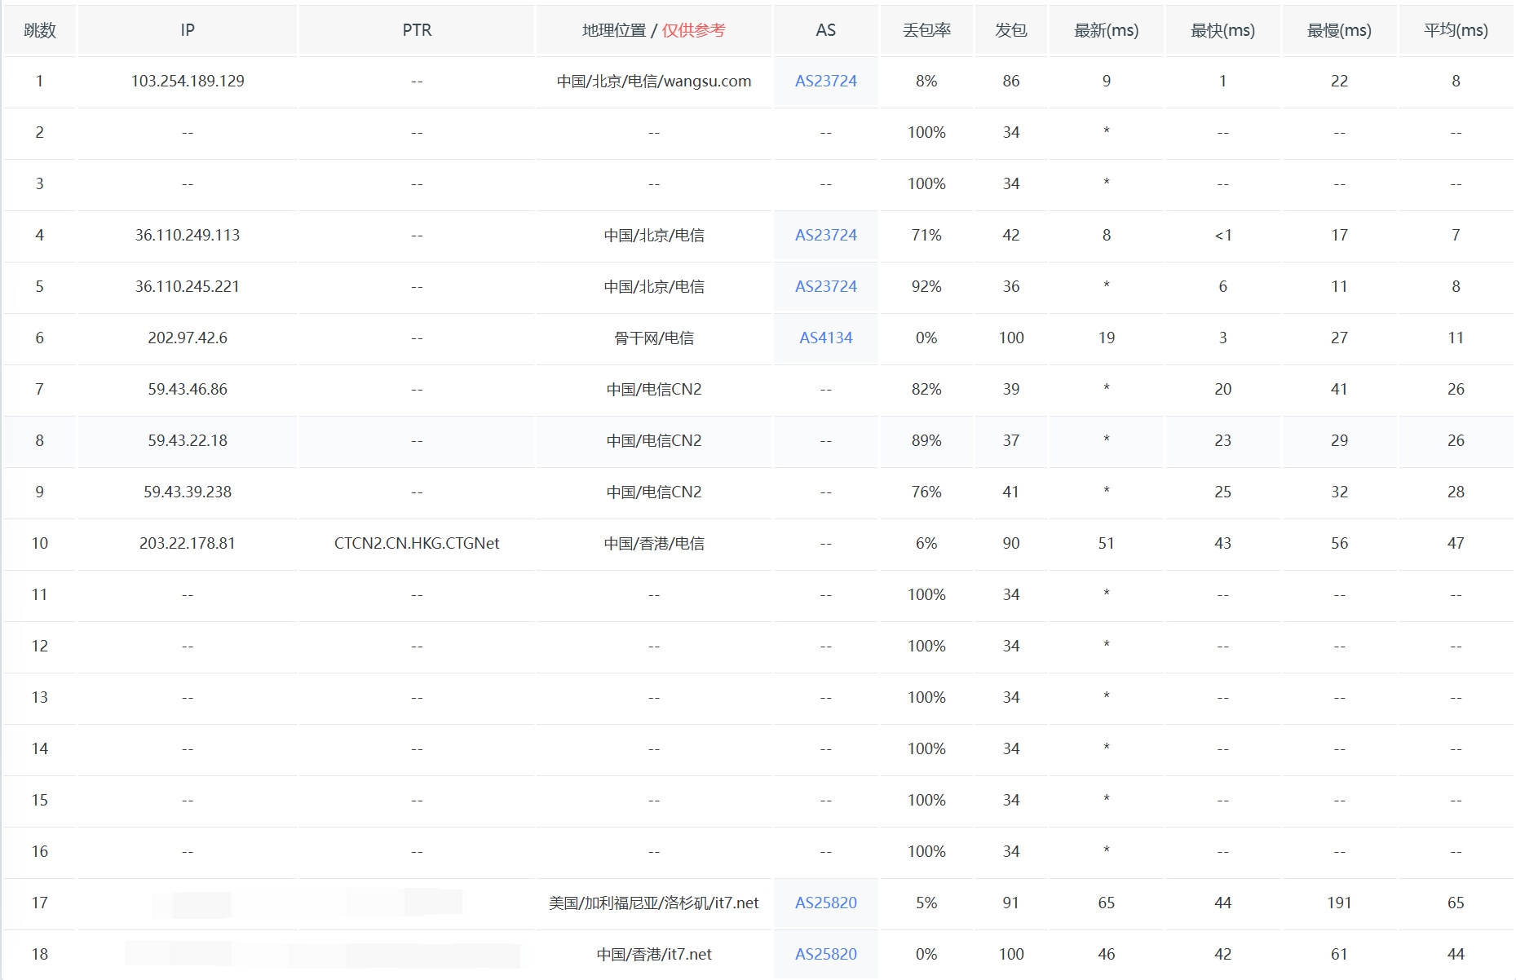Select IP address 202.97.42.6

(188, 338)
